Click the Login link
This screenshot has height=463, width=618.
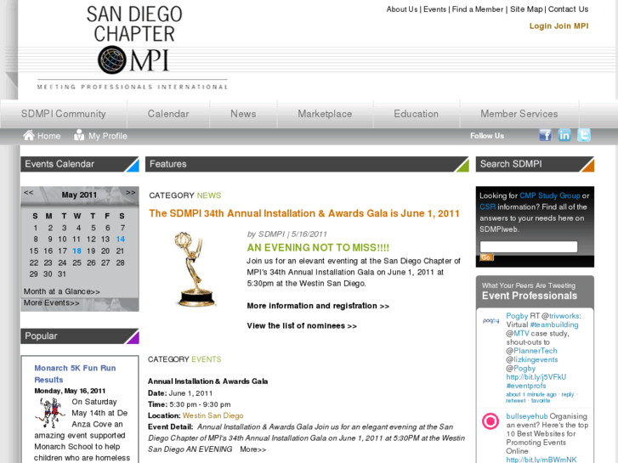pyautogui.click(x=541, y=26)
